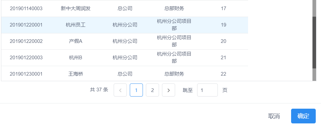
Task: Select page 1 in pagination
Action: (136, 90)
